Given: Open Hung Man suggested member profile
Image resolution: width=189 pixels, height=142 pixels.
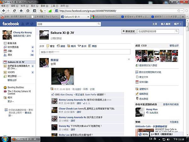Looking at the screenshot, I should tap(152, 109).
